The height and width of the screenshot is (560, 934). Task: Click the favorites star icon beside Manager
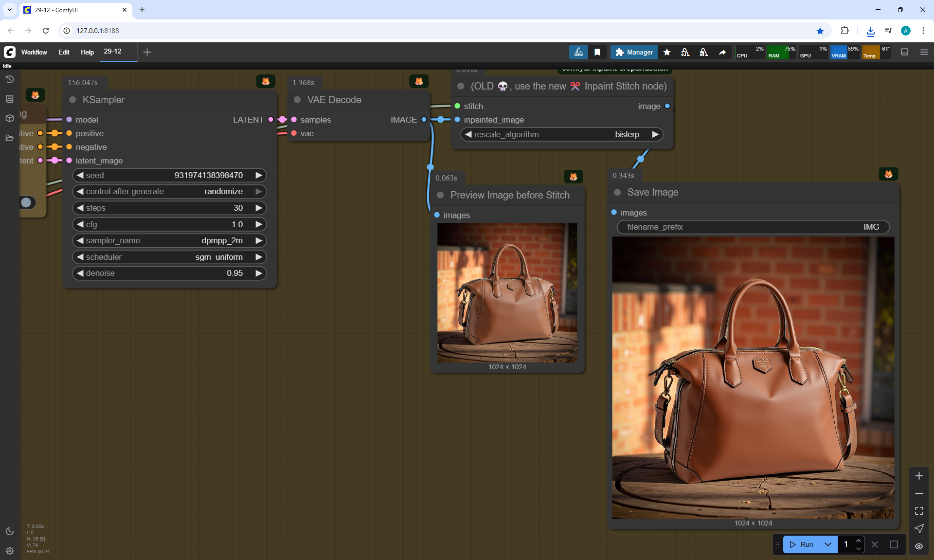tap(667, 52)
